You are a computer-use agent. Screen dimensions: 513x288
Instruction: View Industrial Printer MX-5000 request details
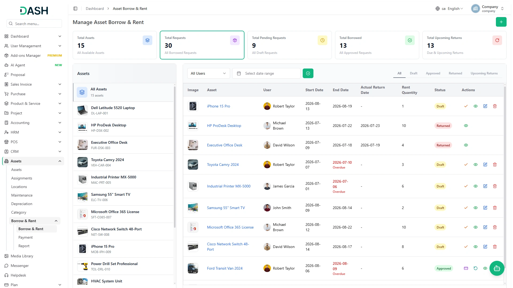coord(475,186)
